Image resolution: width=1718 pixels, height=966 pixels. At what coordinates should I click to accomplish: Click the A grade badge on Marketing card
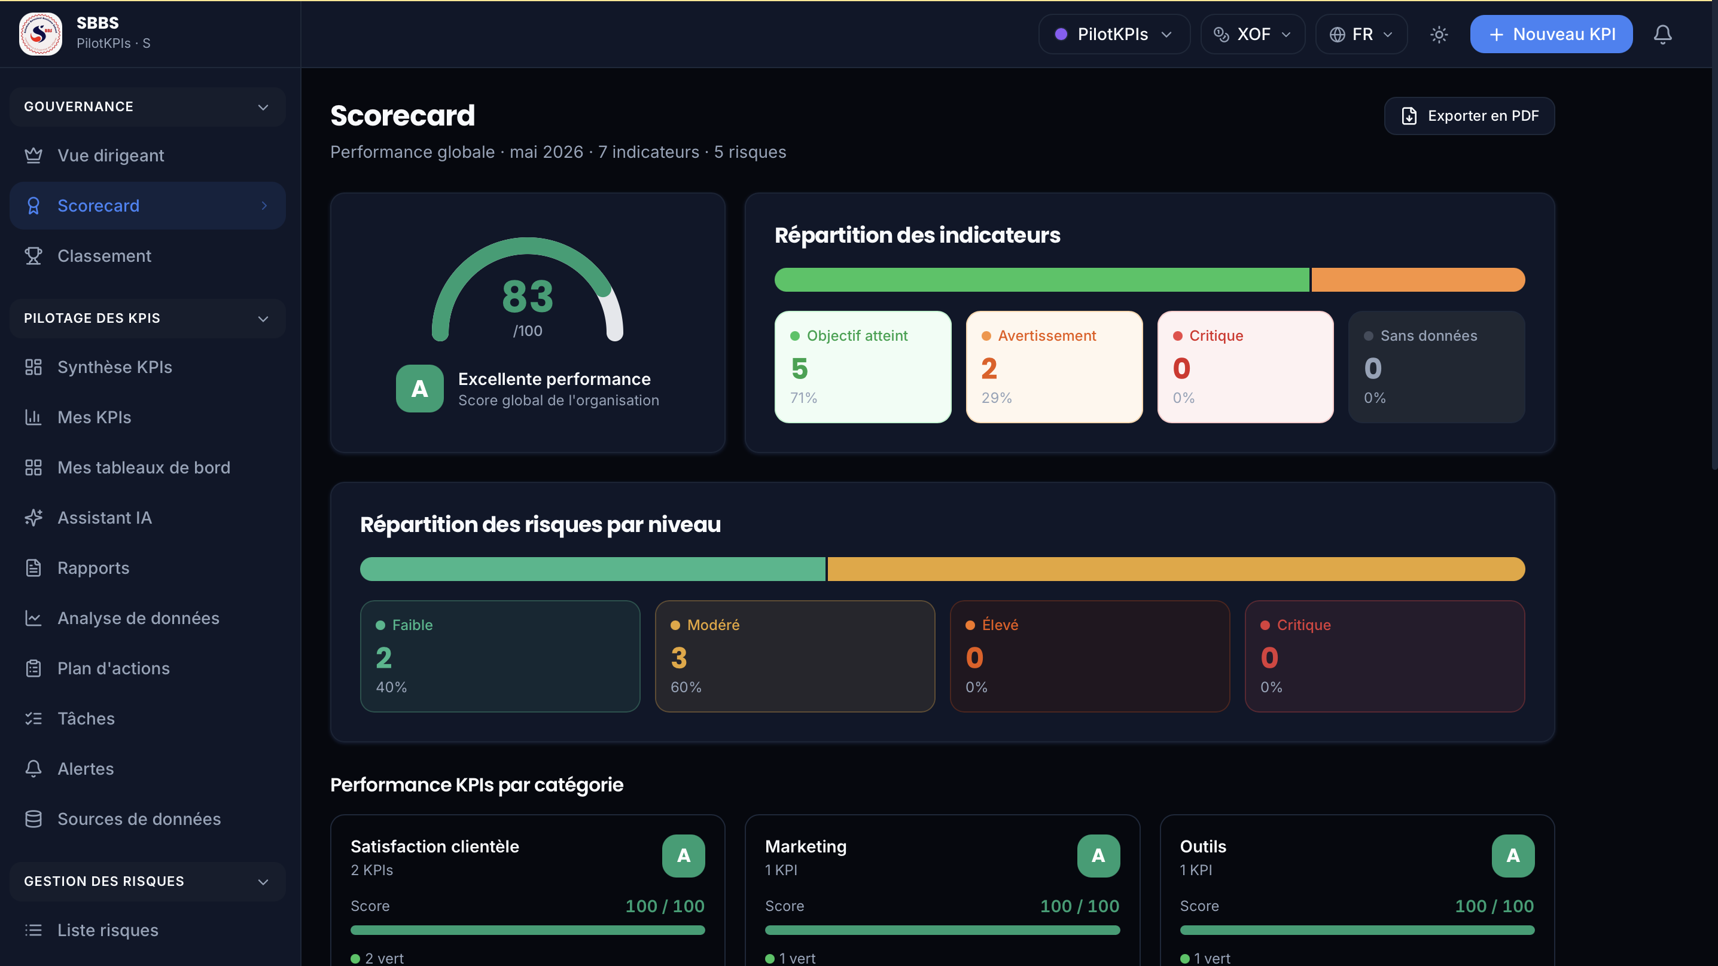click(x=1098, y=855)
